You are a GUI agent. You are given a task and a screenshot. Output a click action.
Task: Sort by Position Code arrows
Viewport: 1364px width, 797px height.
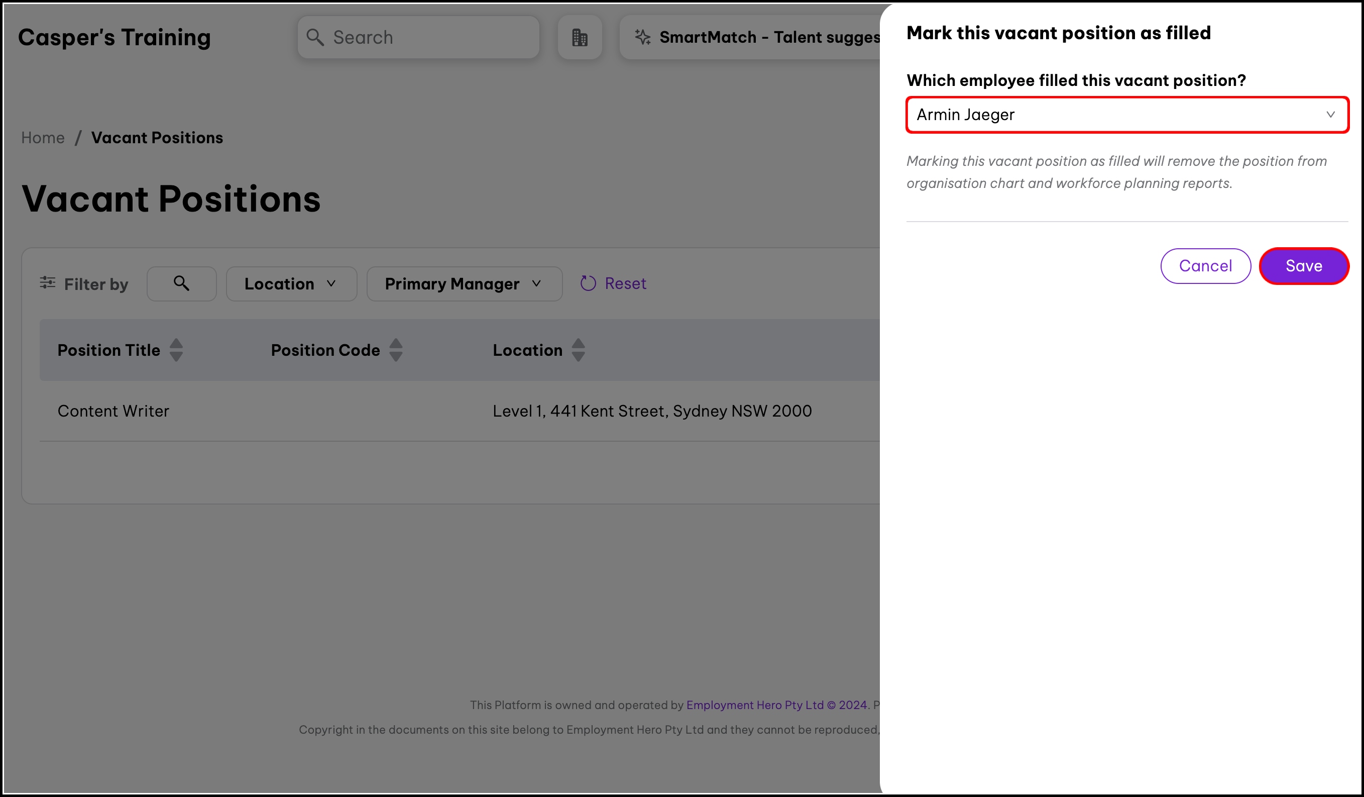396,350
